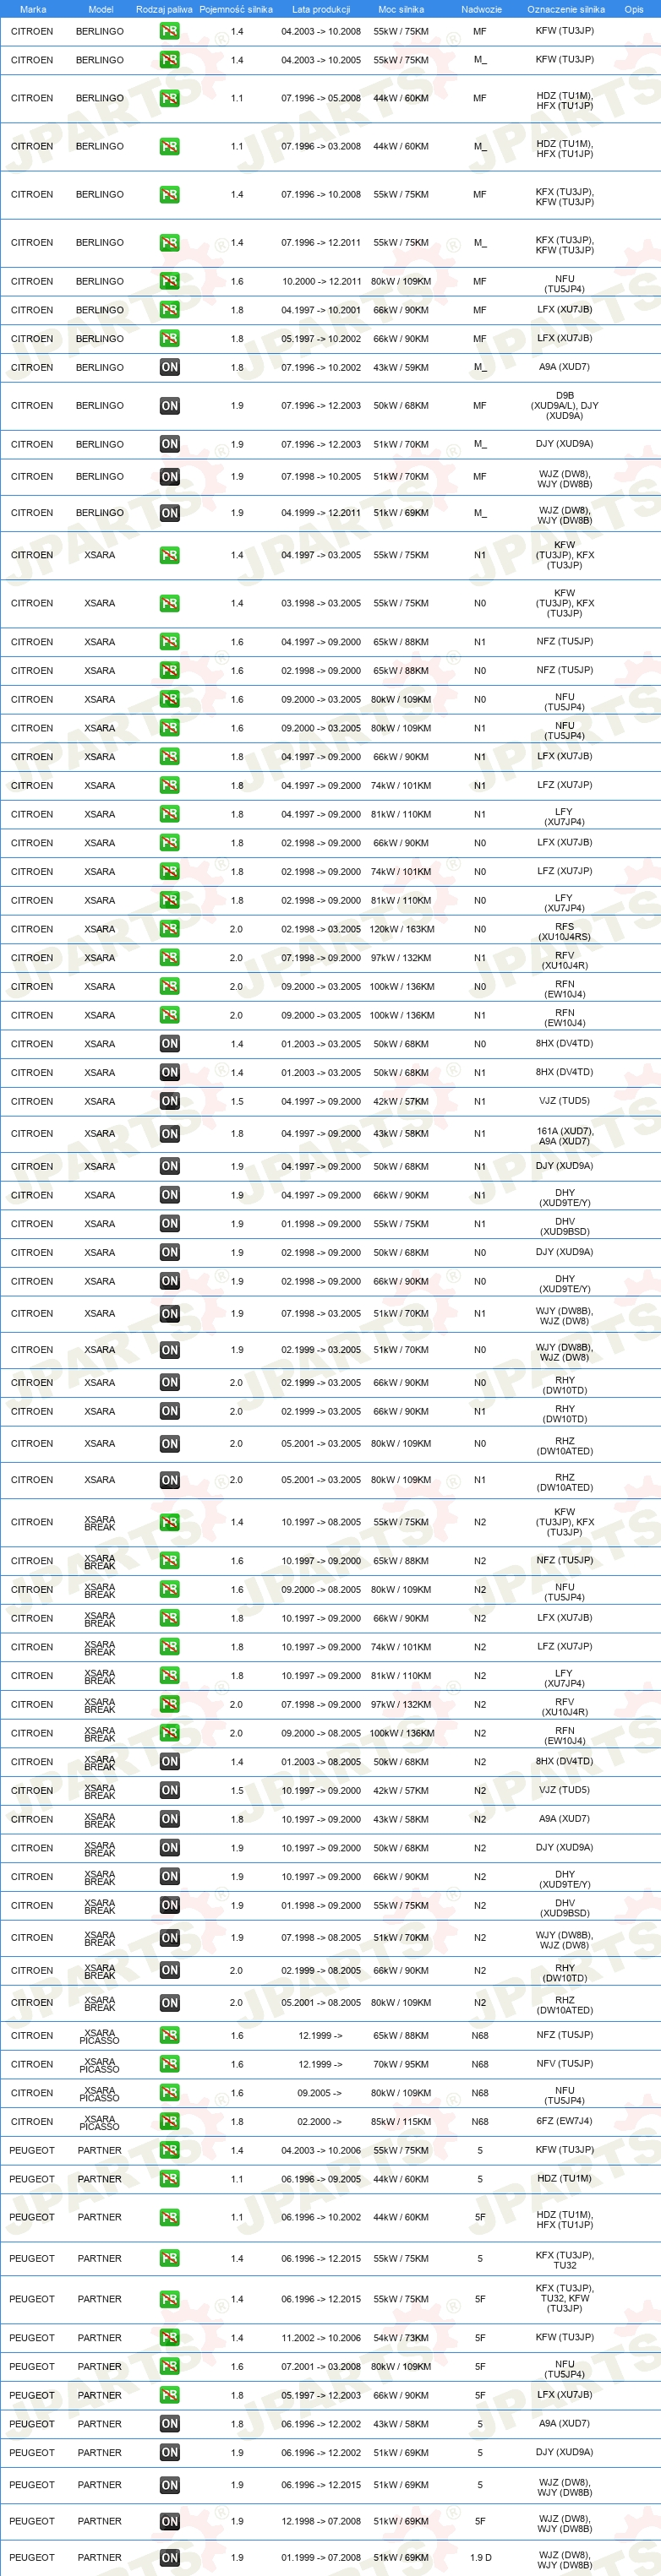
Task: Click the ON icon in Xsara DHV 01.1998 N1 row
Action: [x=169, y=1224]
